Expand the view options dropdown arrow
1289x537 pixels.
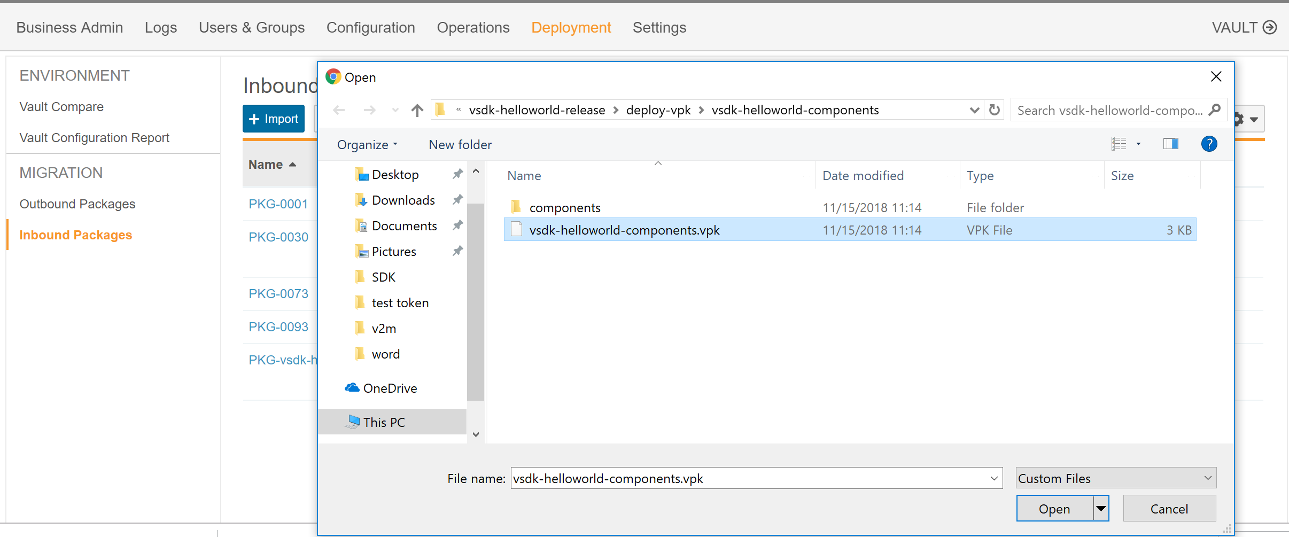[1138, 144]
